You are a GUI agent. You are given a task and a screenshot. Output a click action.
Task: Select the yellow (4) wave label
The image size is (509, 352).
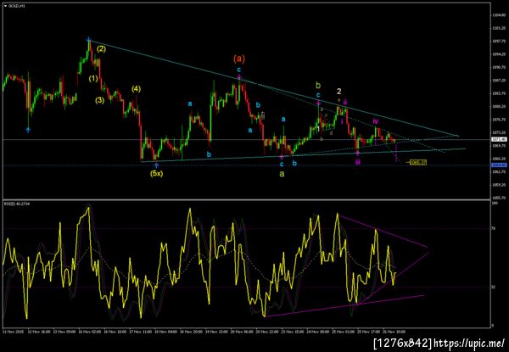tap(137, 89)
